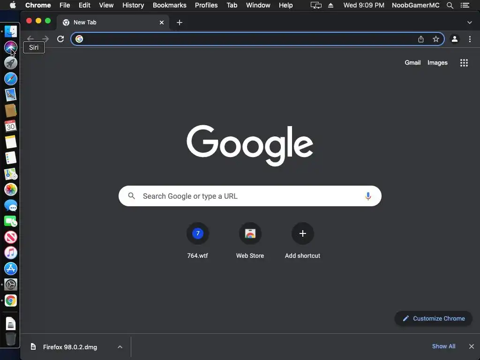Bookmark this tab with the star icon
Screen dimensions: 480x360
[x=435, y=39]
